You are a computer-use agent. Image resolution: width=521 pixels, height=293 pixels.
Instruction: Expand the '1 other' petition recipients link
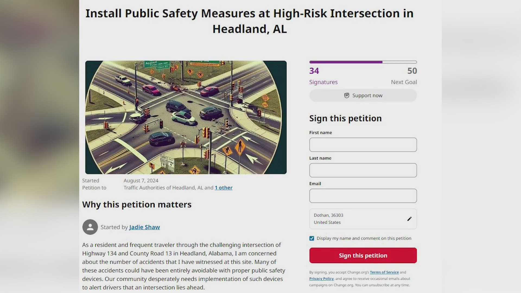(x=223, y=187)
